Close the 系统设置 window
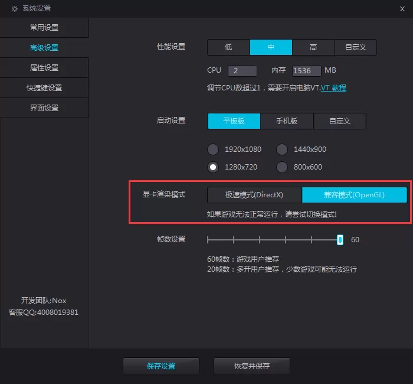 (402, 9)
